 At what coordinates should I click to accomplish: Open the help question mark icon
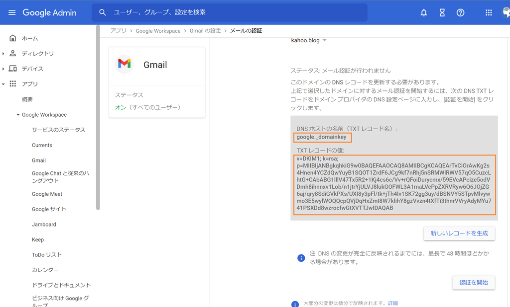click(x=460, y=12)
